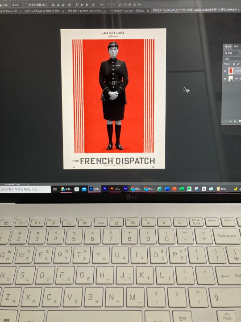This screenshot has width=241, height=322.
Task: Open After Effects from the taskbar
Action: (x=125, y=189)
